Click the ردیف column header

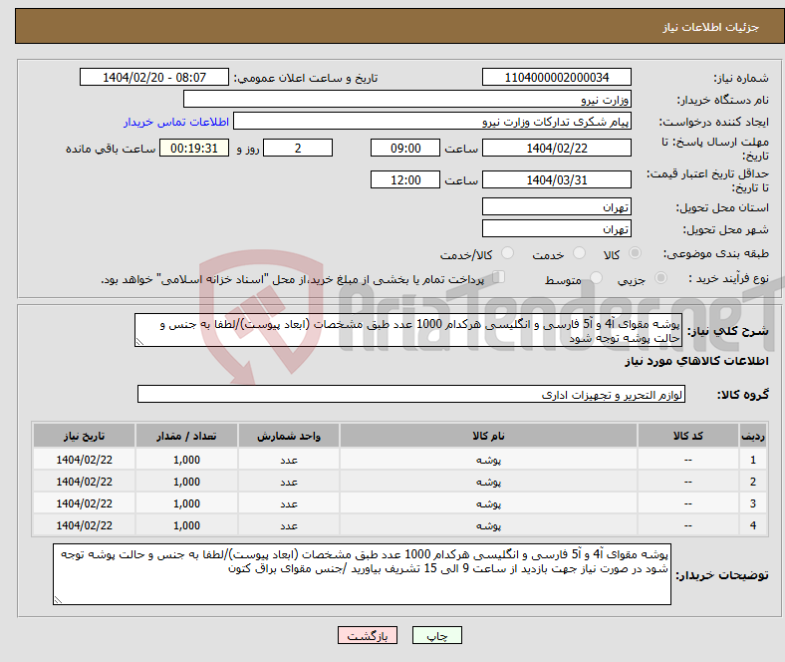[752, 436]
